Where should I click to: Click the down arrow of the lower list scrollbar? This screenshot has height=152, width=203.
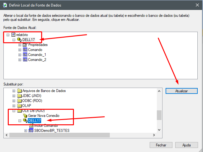159,130
